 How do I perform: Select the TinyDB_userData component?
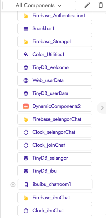point(55,93)
